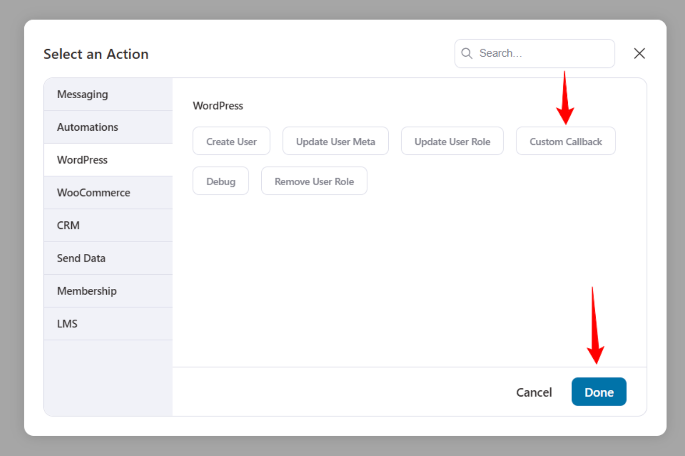The height and width of the screenshot is (456, 685).
Task: Confirm with the blue Done button
Action: click(599, 392)
